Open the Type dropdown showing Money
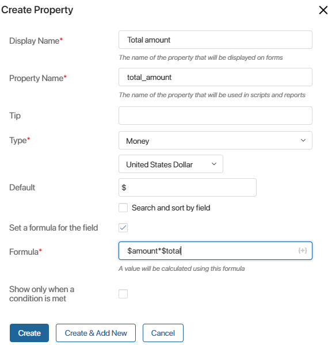The image size is (328, 345). [x=215, y=140]
